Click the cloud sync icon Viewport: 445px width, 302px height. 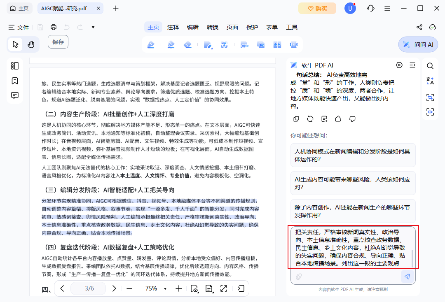[433, 27]
